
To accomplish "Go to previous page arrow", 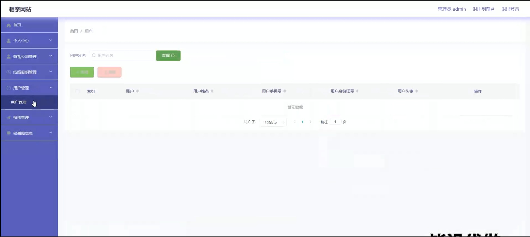I will [x=294, y=122].
